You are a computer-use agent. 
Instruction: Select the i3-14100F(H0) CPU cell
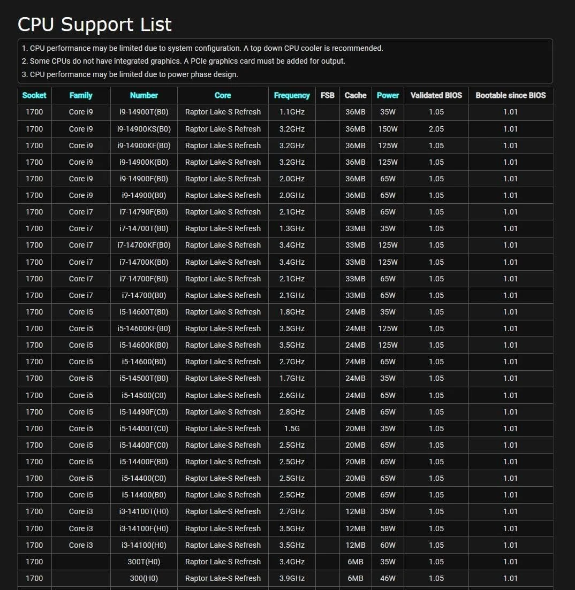tap(144, 528)
